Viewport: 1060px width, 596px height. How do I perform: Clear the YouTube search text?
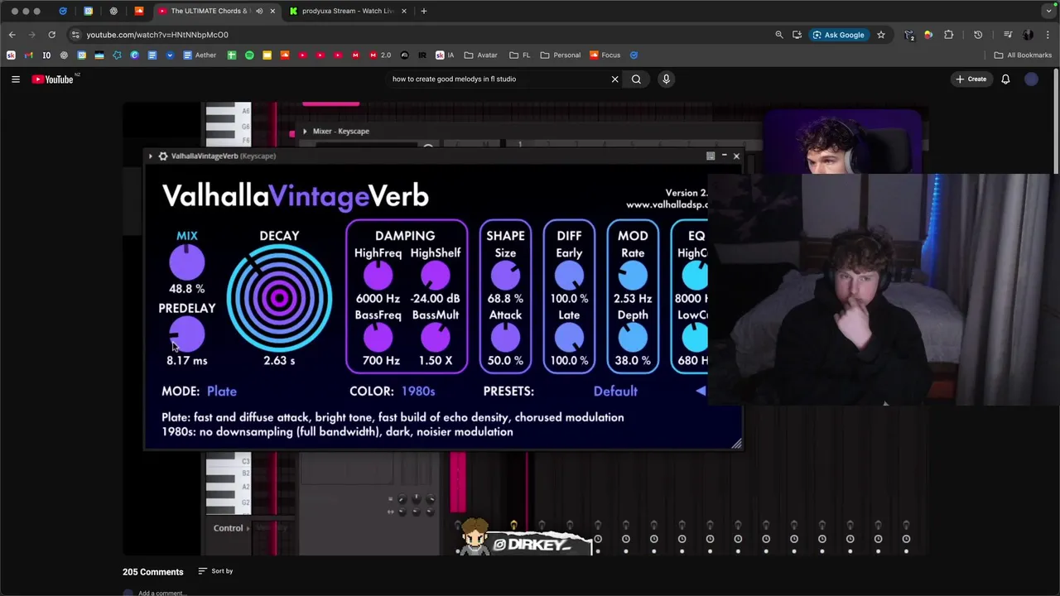[614, 79]
